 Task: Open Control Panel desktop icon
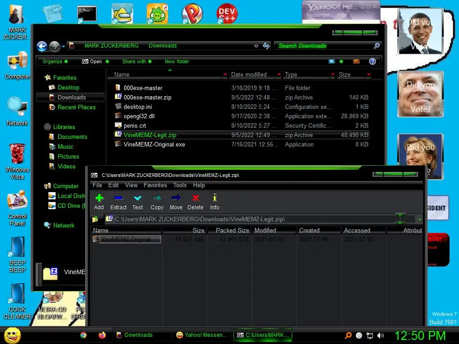(17, 208)
